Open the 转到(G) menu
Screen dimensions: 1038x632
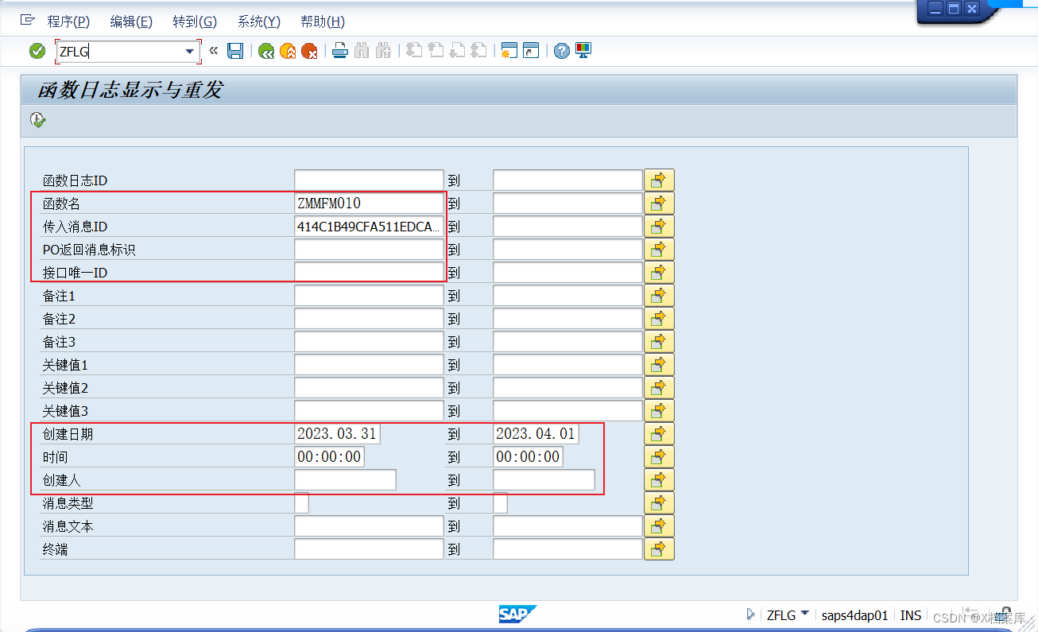pos(195,21)
